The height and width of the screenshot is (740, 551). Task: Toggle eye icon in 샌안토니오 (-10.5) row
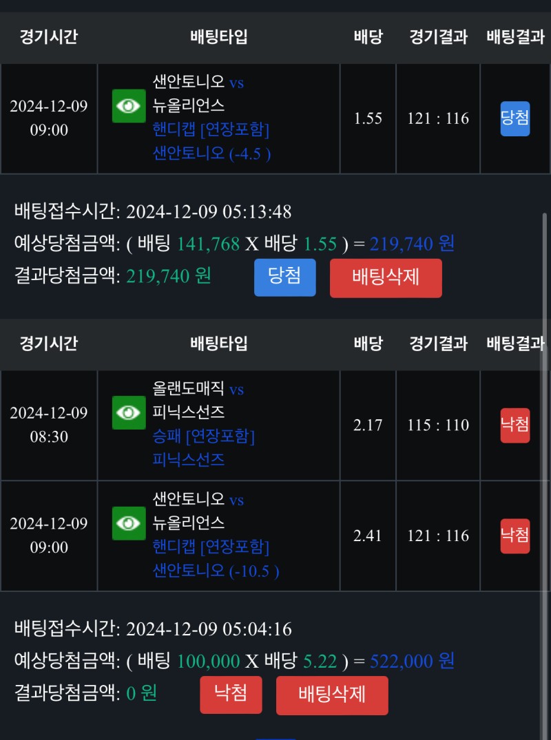coord(129,523)
